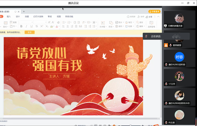Viewport: 197px width, 126px height.
Task: Click the text highlight color icon
Action: click(x=52, y=26)
